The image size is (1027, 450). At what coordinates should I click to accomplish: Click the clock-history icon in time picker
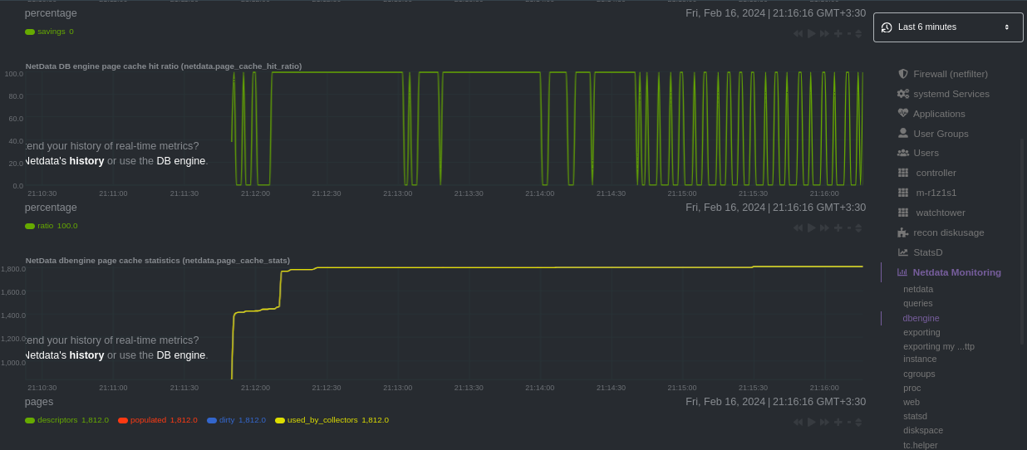click(887, 27)
